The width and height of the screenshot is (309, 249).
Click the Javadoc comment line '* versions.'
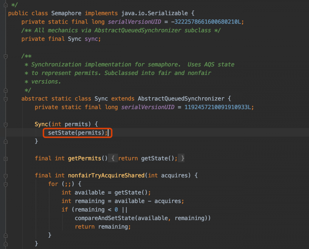click(43, 81)
